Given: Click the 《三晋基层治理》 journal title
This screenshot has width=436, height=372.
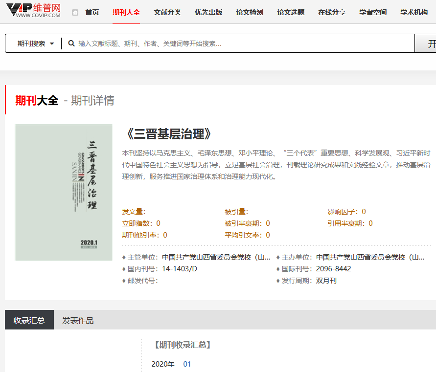Looking at the screenshot, I should tap(169, 134).
